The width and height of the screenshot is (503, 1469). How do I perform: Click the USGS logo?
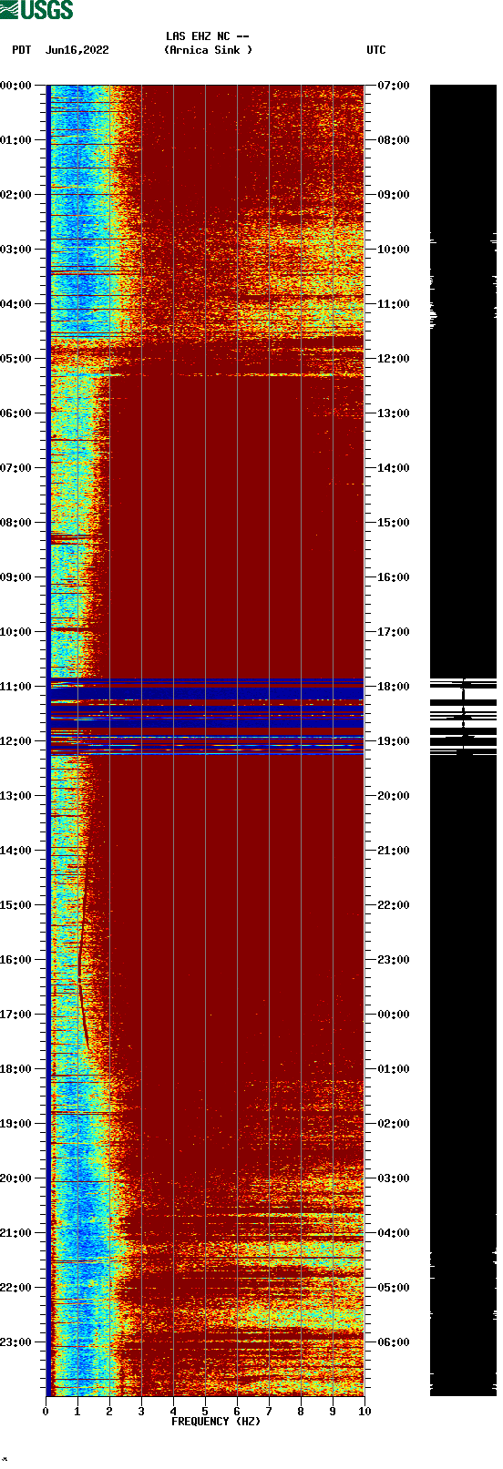pos(36,10)
